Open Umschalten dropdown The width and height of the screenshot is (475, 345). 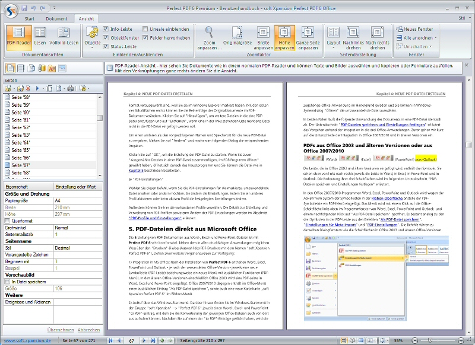tap(414, 47)
